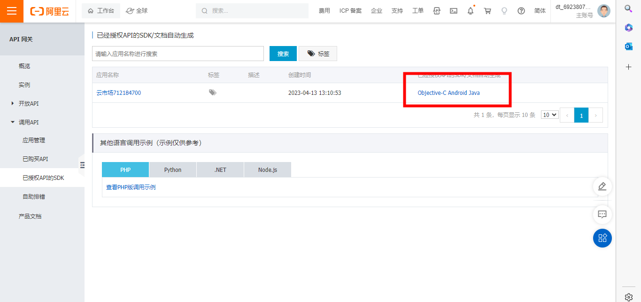641x302 pixels.
Task: Switch to the PHP tab
Action: point(125,170)
